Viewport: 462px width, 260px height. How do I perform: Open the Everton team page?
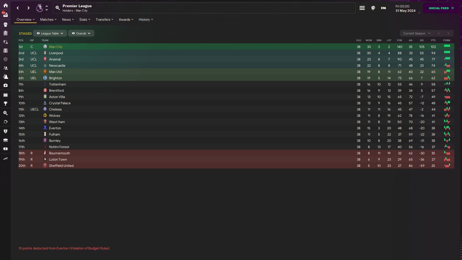coord(55,128)
